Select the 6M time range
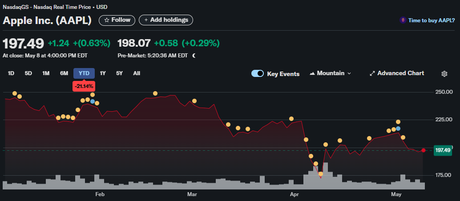 (x=64, y=73)
